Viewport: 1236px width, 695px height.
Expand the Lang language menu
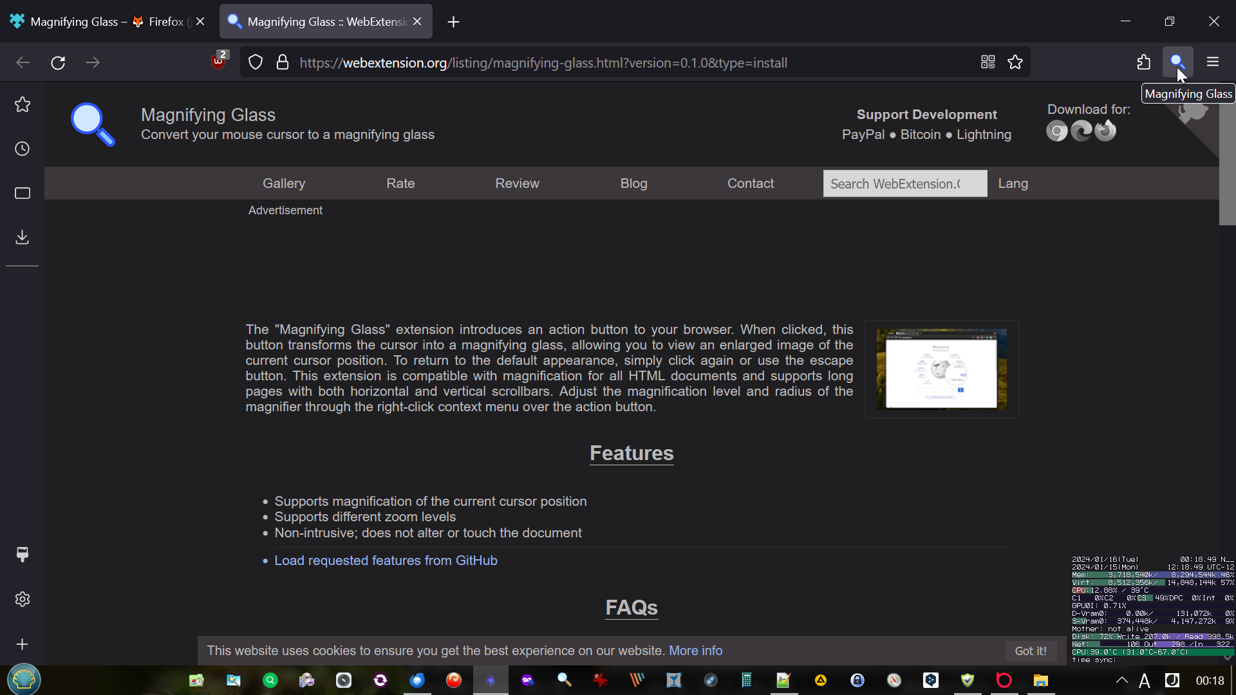[x=1013, y=183]
